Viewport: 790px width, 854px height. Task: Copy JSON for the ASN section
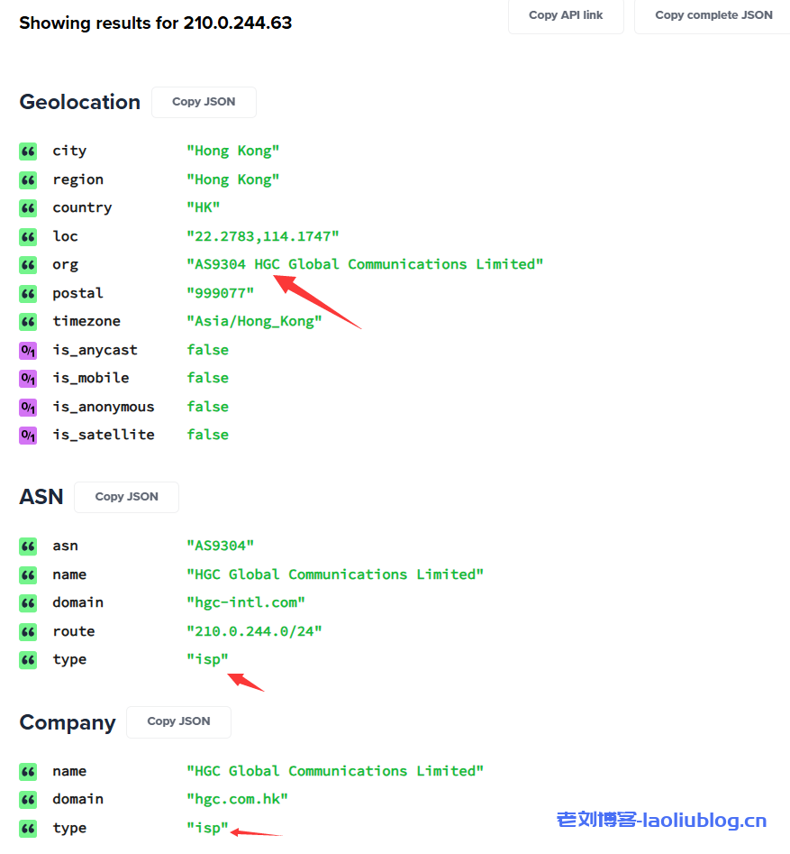pyautogui.click(x=126, y=497)
